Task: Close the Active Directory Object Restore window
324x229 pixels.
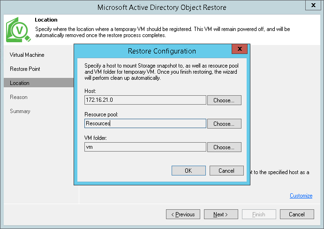Action: 313,5
